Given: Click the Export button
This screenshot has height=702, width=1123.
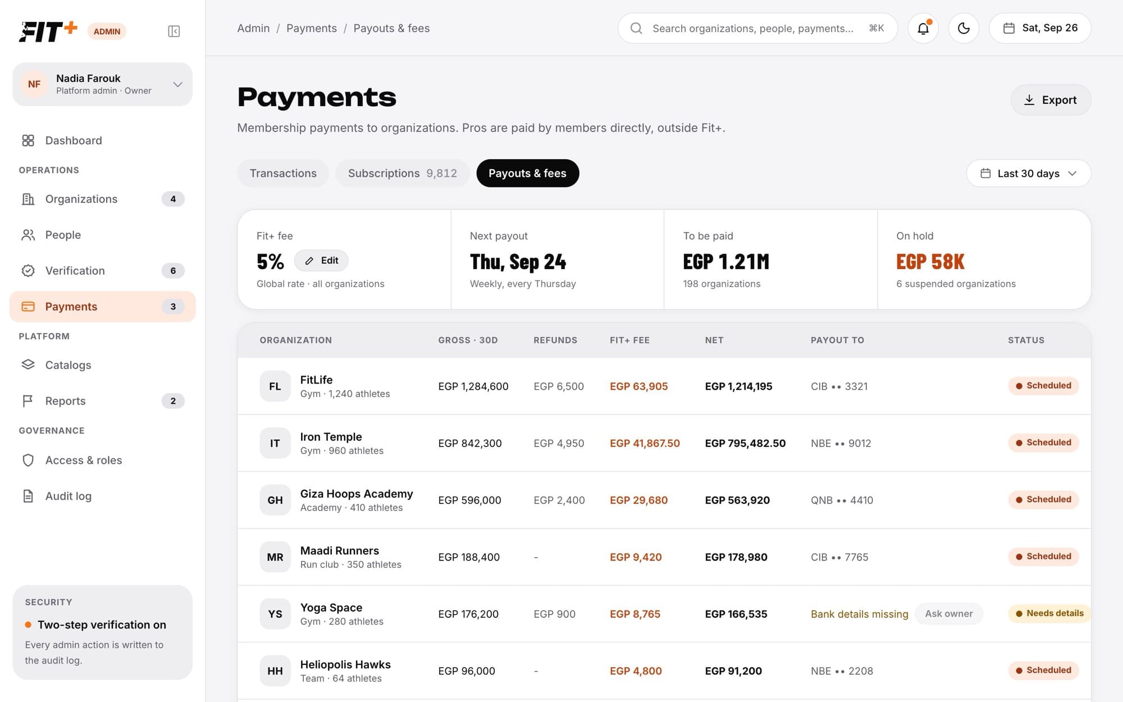Looking at the screenshot, I should [x=1051, y=100].
